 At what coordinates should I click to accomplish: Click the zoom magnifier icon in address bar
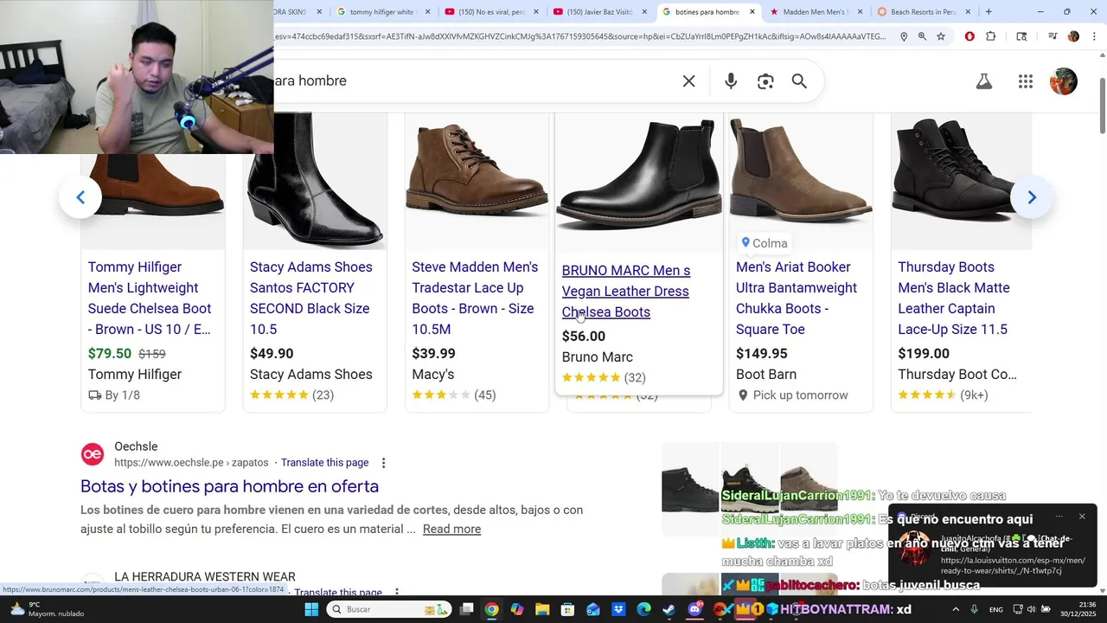(922, 36)
